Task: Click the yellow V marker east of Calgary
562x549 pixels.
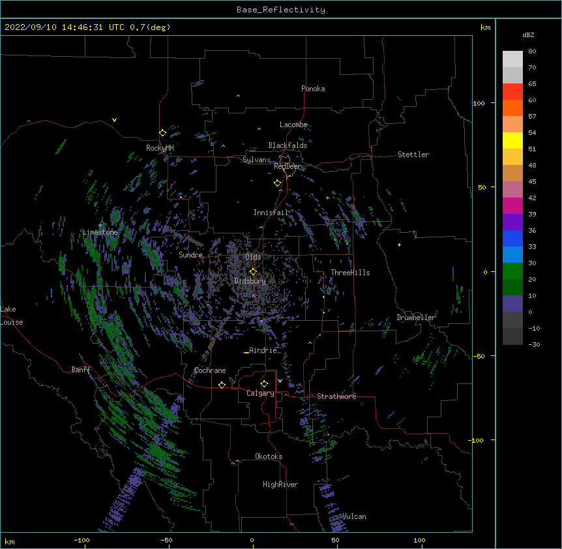Action: point(280,381)
